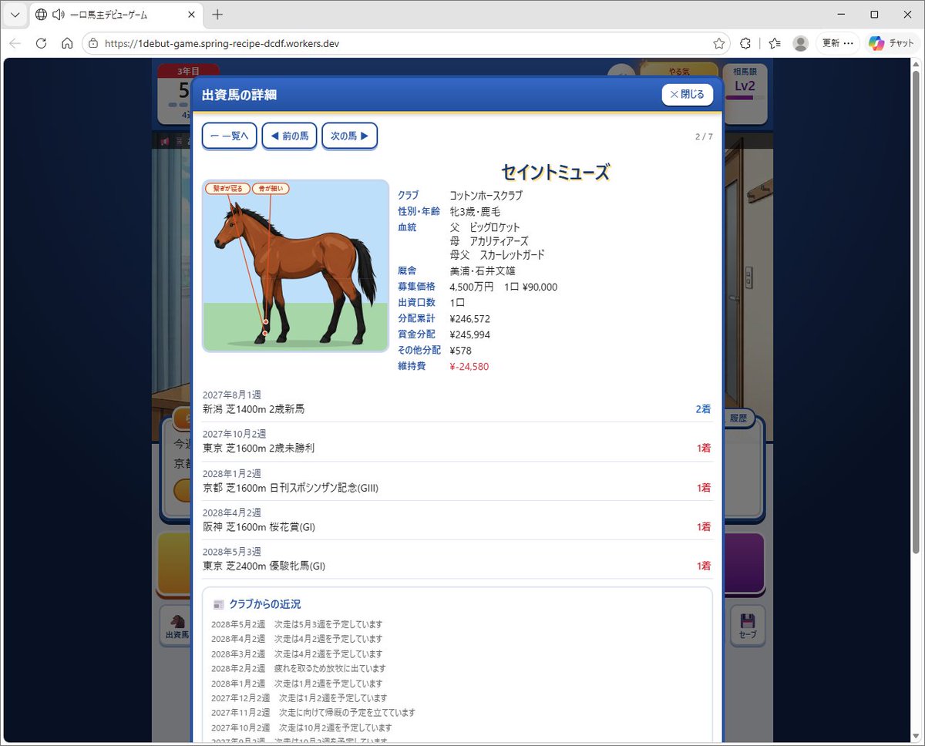
Task: Select the 一口馬主デビューゲーム browser tab
Action: (116, 15)
